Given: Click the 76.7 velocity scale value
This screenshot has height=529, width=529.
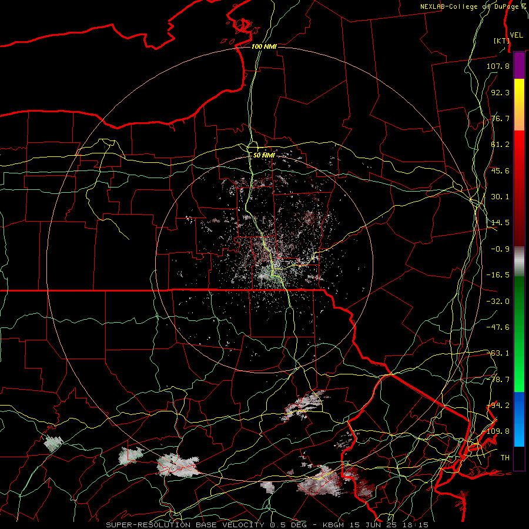Looking at the screenshot, I should point(500,118).
